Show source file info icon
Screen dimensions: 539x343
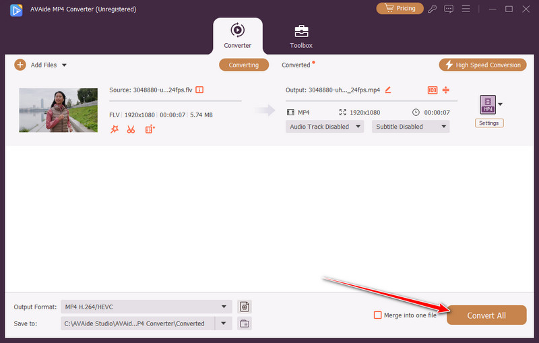click(x=199, y=90)
